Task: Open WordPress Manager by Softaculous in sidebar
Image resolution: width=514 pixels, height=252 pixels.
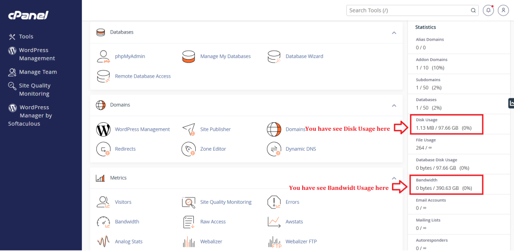Action: point(30,116)
